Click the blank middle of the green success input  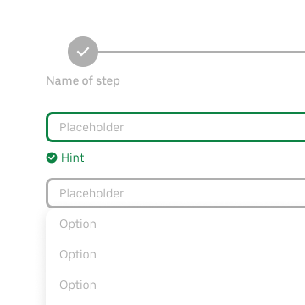tap(214, 127)
